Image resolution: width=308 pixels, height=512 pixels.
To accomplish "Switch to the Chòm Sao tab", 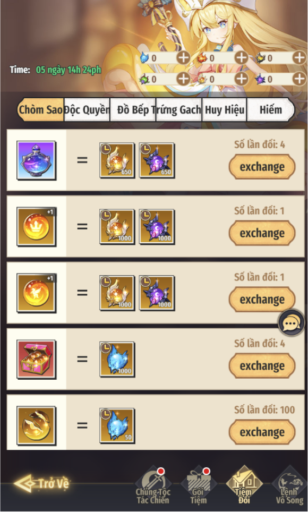I will coord(40,110).
